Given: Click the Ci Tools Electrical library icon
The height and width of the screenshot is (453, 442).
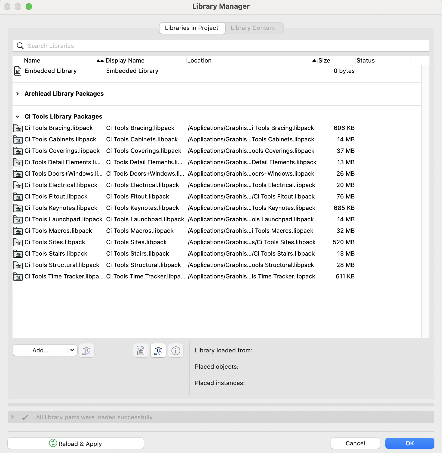Looking at the screenshot, I should coord(18,185).
